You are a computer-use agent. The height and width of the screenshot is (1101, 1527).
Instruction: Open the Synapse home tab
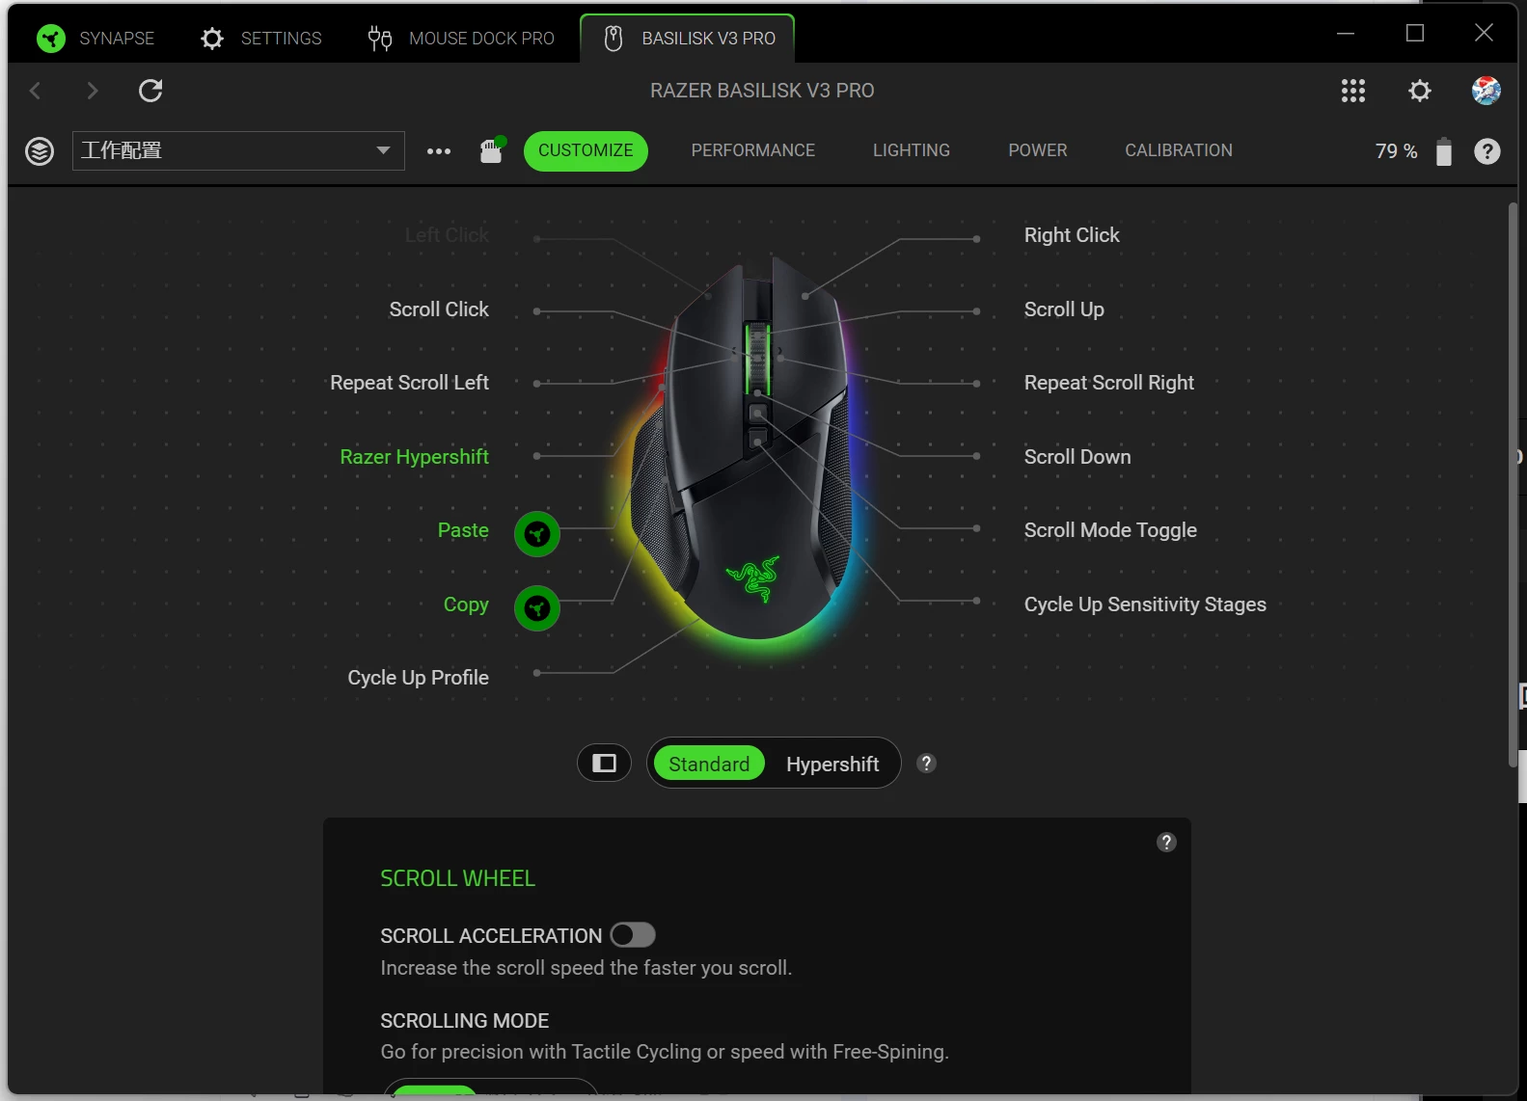pos(95,39)
